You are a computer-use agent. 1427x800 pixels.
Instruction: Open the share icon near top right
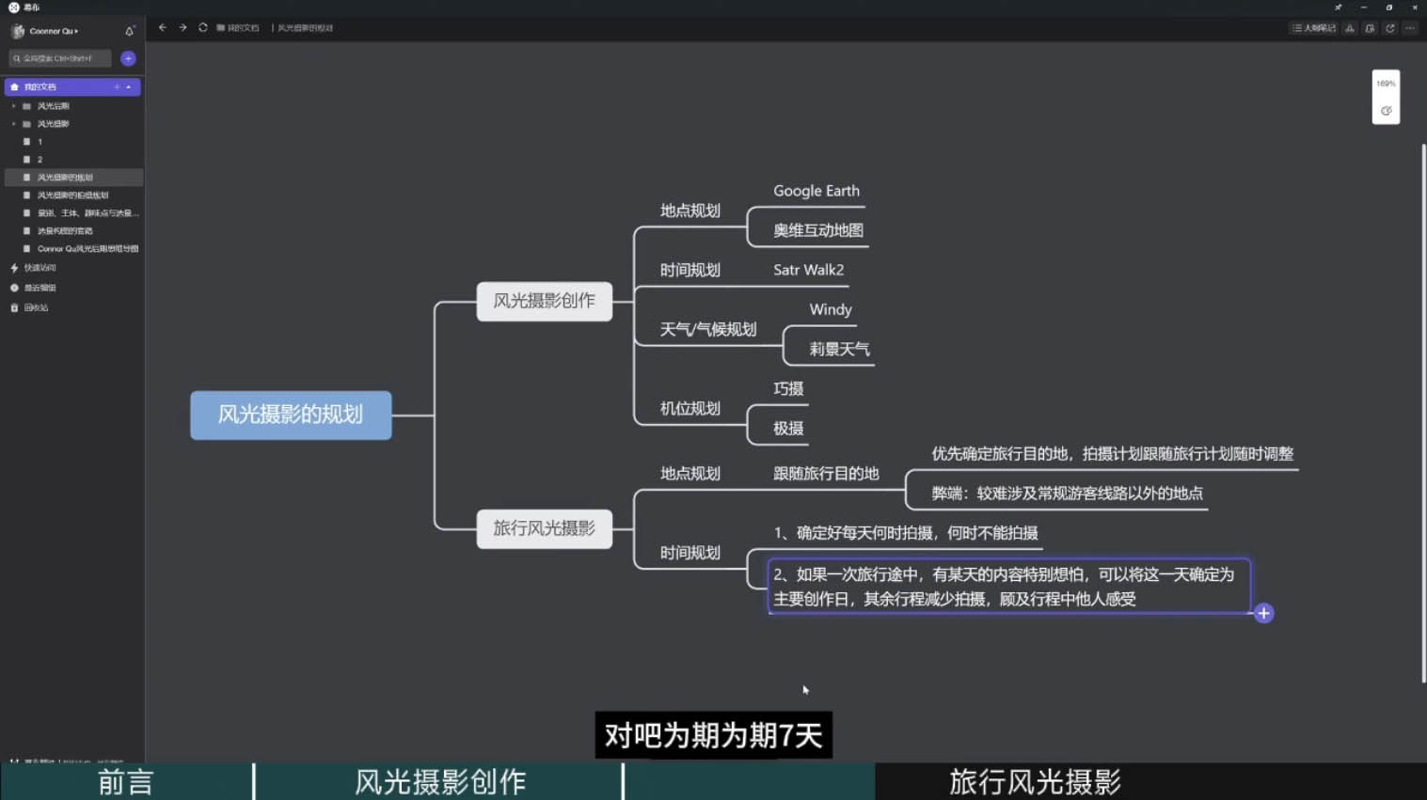click(x=1389, y=28)
